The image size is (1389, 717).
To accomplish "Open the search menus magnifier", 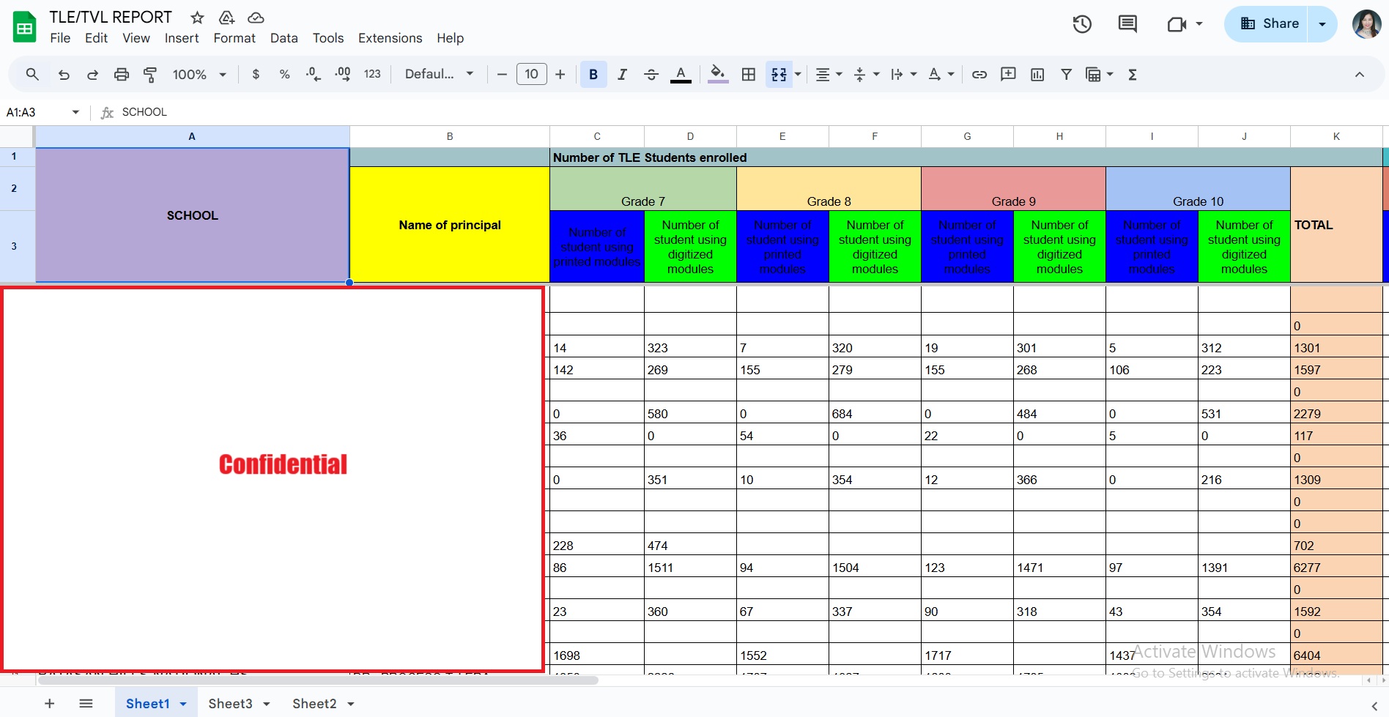I will pyautogui.click(x=32, y=74).
